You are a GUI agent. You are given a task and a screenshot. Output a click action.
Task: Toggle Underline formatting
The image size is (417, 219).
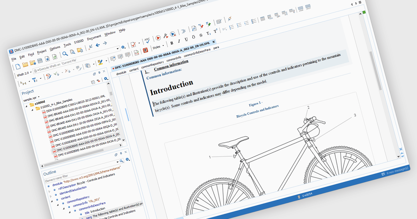pos(186,39)
